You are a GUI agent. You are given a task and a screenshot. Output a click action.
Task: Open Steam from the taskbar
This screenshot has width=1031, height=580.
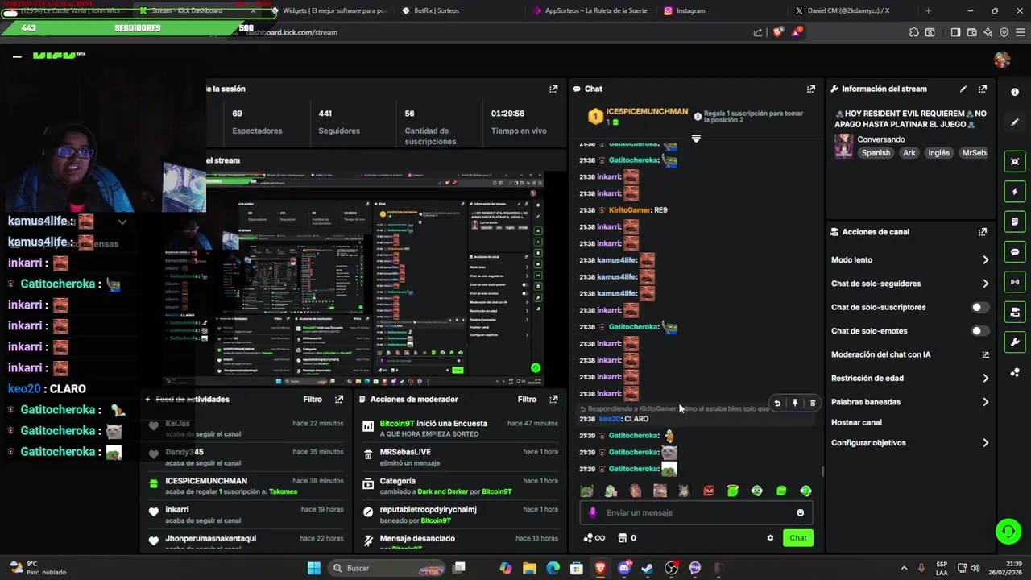(x=647, y=568)
